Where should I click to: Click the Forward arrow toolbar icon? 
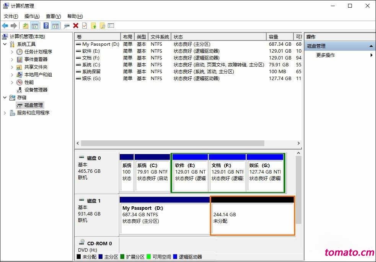[x=14, y=26]
